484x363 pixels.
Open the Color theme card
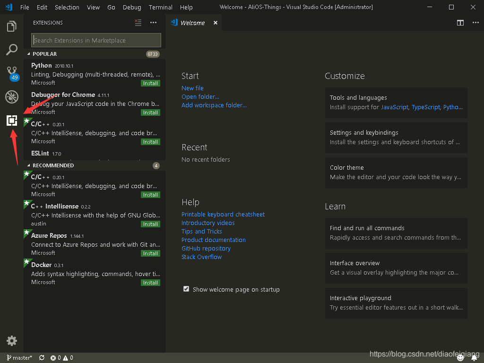(396, 173)
